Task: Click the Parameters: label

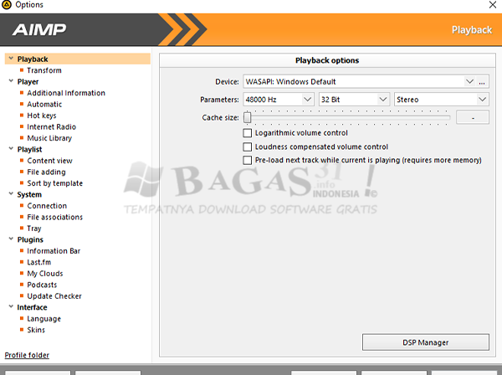Action: 219,100
